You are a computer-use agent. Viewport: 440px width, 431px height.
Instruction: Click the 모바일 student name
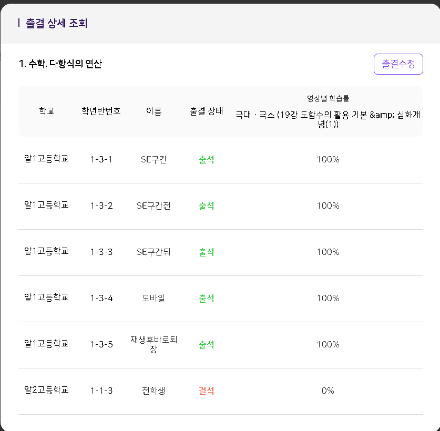click(x=154, y=299)
